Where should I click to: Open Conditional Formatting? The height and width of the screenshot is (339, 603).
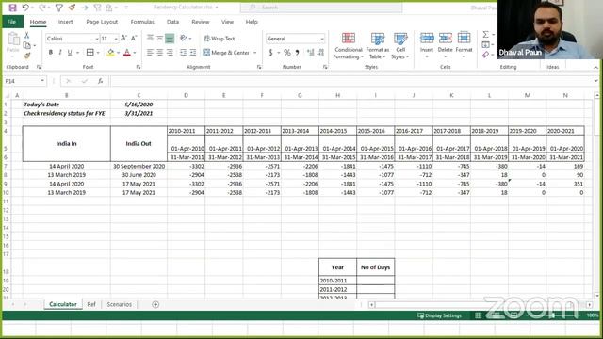pos(348,46)
